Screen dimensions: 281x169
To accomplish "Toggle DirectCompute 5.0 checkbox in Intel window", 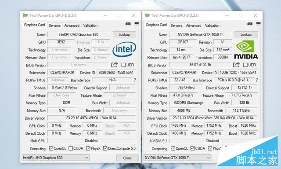I will 105,148.
